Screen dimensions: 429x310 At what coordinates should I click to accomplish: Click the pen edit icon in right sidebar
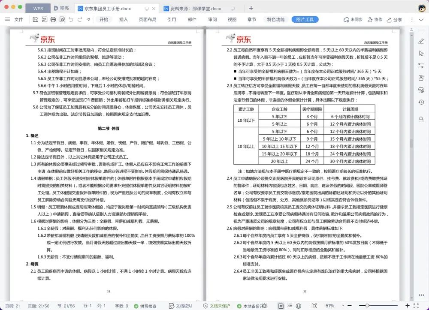click(x=421, y=41)
